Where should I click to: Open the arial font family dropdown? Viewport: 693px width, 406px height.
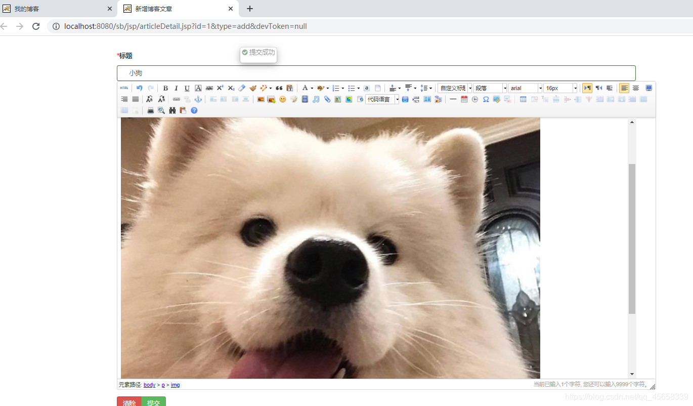(525, 88)
